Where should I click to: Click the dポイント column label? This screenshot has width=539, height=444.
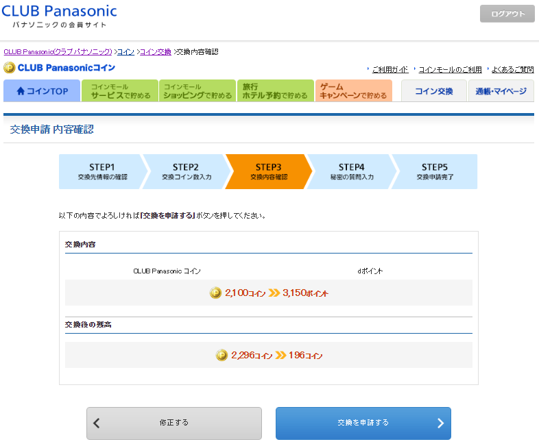pyautogui.click(x=370, y=271)
